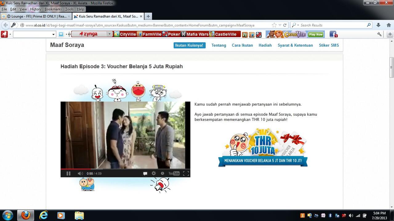Switch to the Lounge FFI Prime ID tab
The image size is (394, 221).
(37, 16)
